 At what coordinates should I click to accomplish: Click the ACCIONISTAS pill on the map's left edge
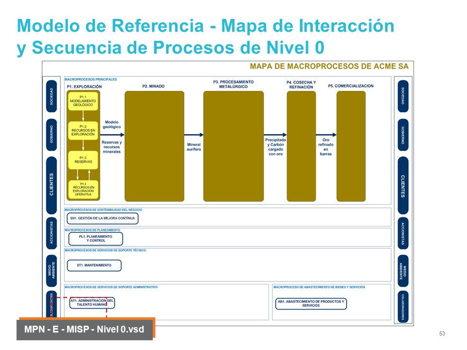tap(52, 233)
